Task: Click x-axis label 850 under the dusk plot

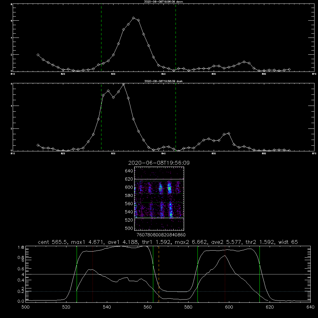Action: pos(214,154)
